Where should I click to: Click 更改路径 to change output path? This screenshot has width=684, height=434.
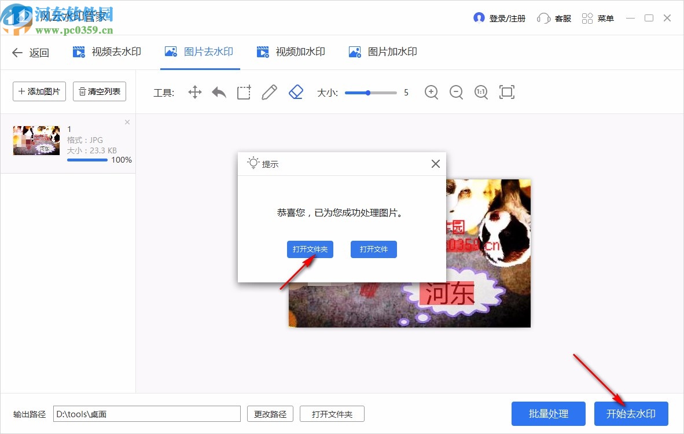coord(270,414)
